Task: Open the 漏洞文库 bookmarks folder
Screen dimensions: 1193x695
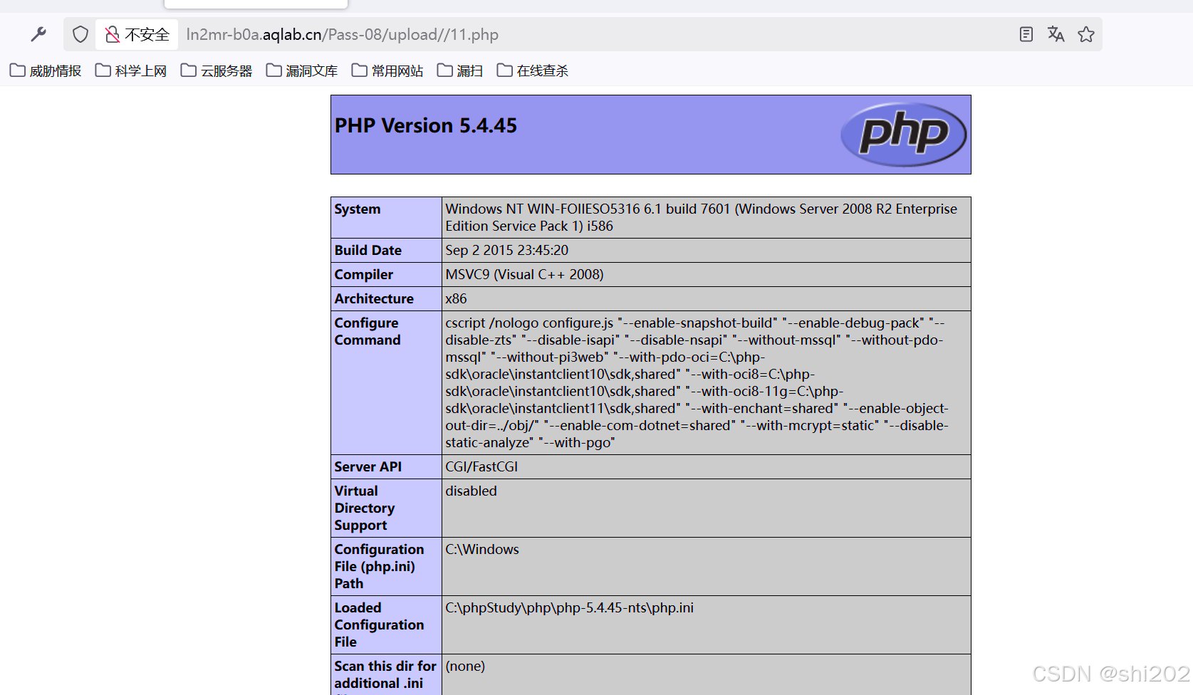Action: pyautogui.click(x=302, y=70)
